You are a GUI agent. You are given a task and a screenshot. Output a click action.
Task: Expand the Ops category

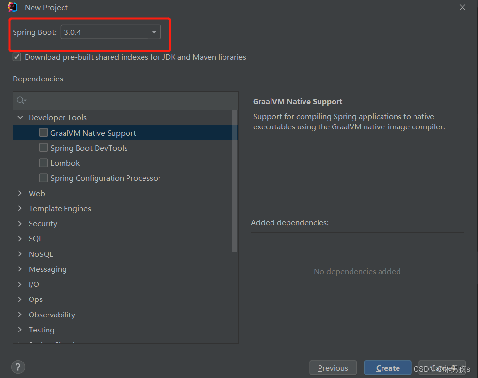[20, 299]
